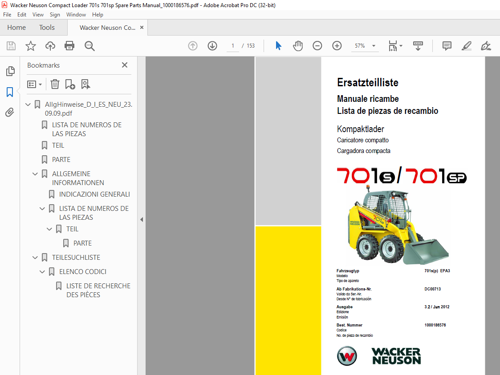Click the total page count 153
This screenshot has height=375, width=500.
coord(251,46)
